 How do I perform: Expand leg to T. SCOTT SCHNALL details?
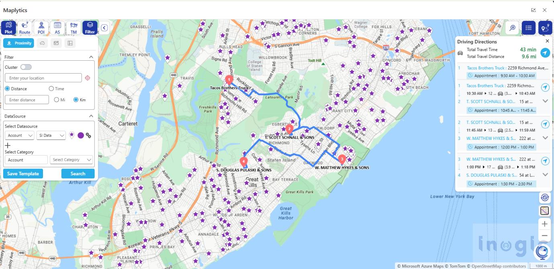tap(545, 101)
